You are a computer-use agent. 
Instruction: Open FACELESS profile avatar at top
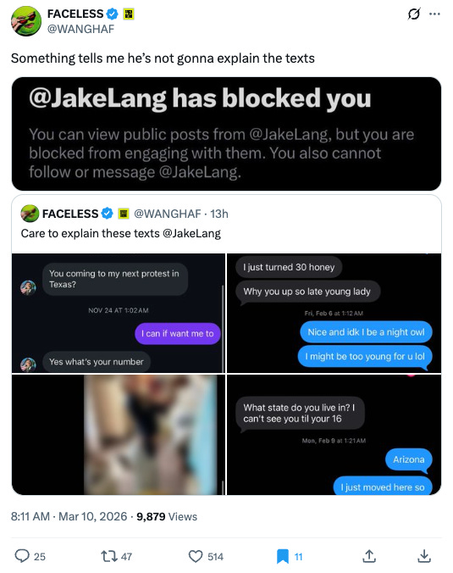coord(26,21)
